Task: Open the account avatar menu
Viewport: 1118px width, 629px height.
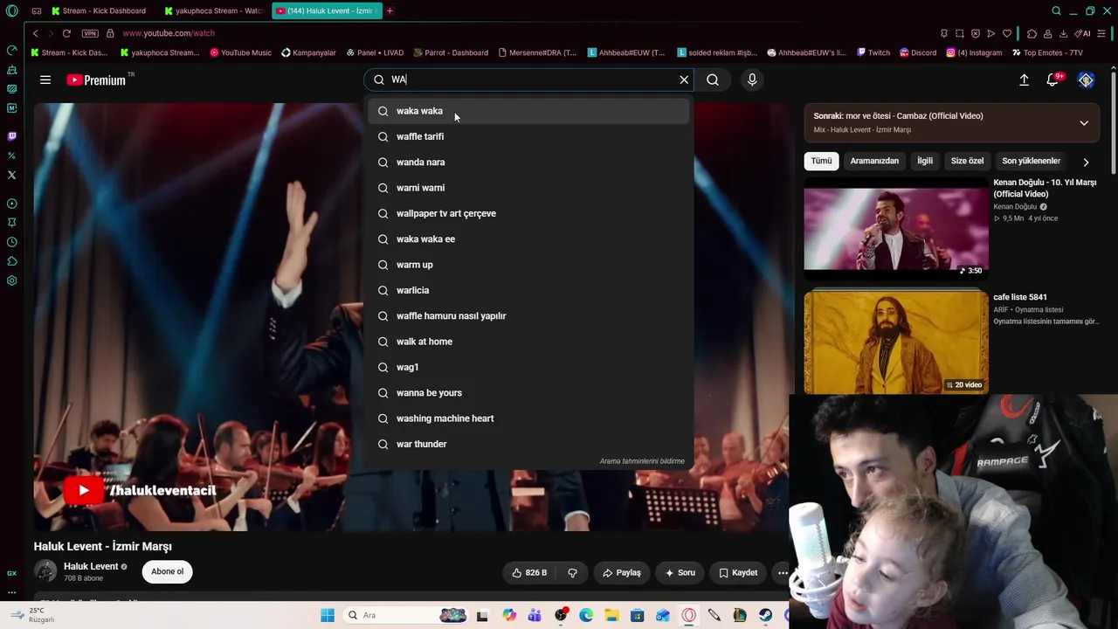Action: 1086,79
